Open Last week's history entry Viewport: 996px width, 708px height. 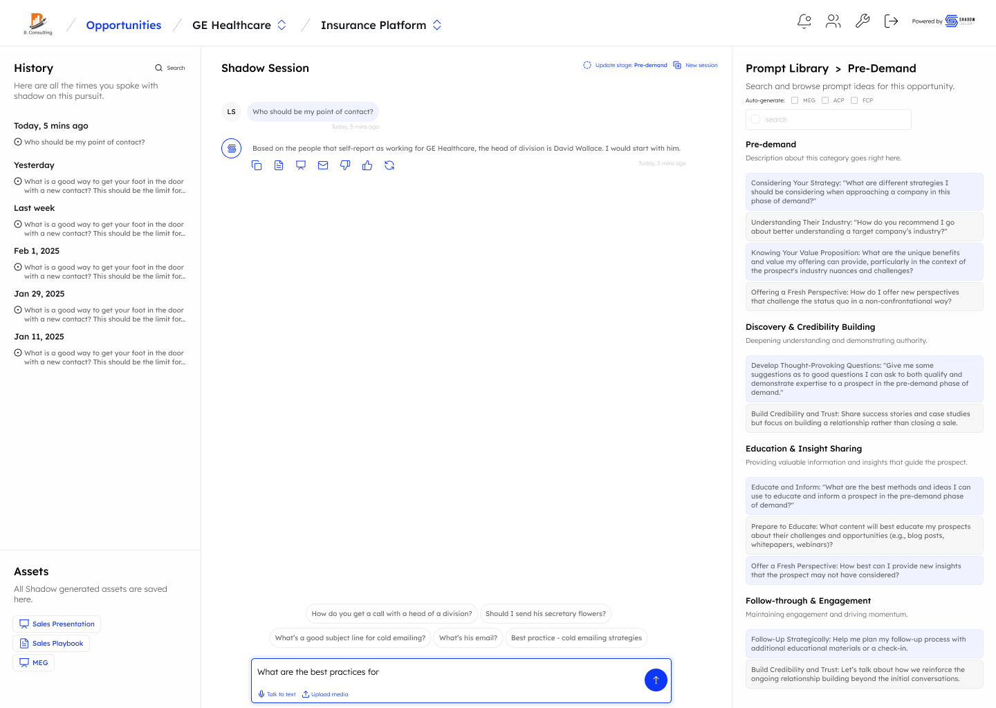coord(100,229)
